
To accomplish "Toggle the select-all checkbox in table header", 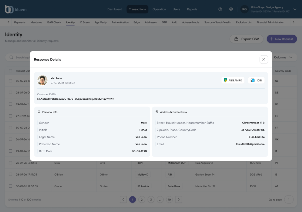I will (x=10, y=71).
